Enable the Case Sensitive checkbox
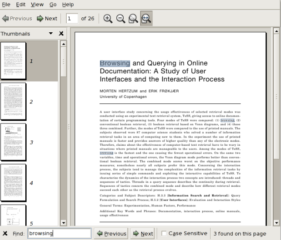This screenshot has height=240, width=281. [164, 233]
